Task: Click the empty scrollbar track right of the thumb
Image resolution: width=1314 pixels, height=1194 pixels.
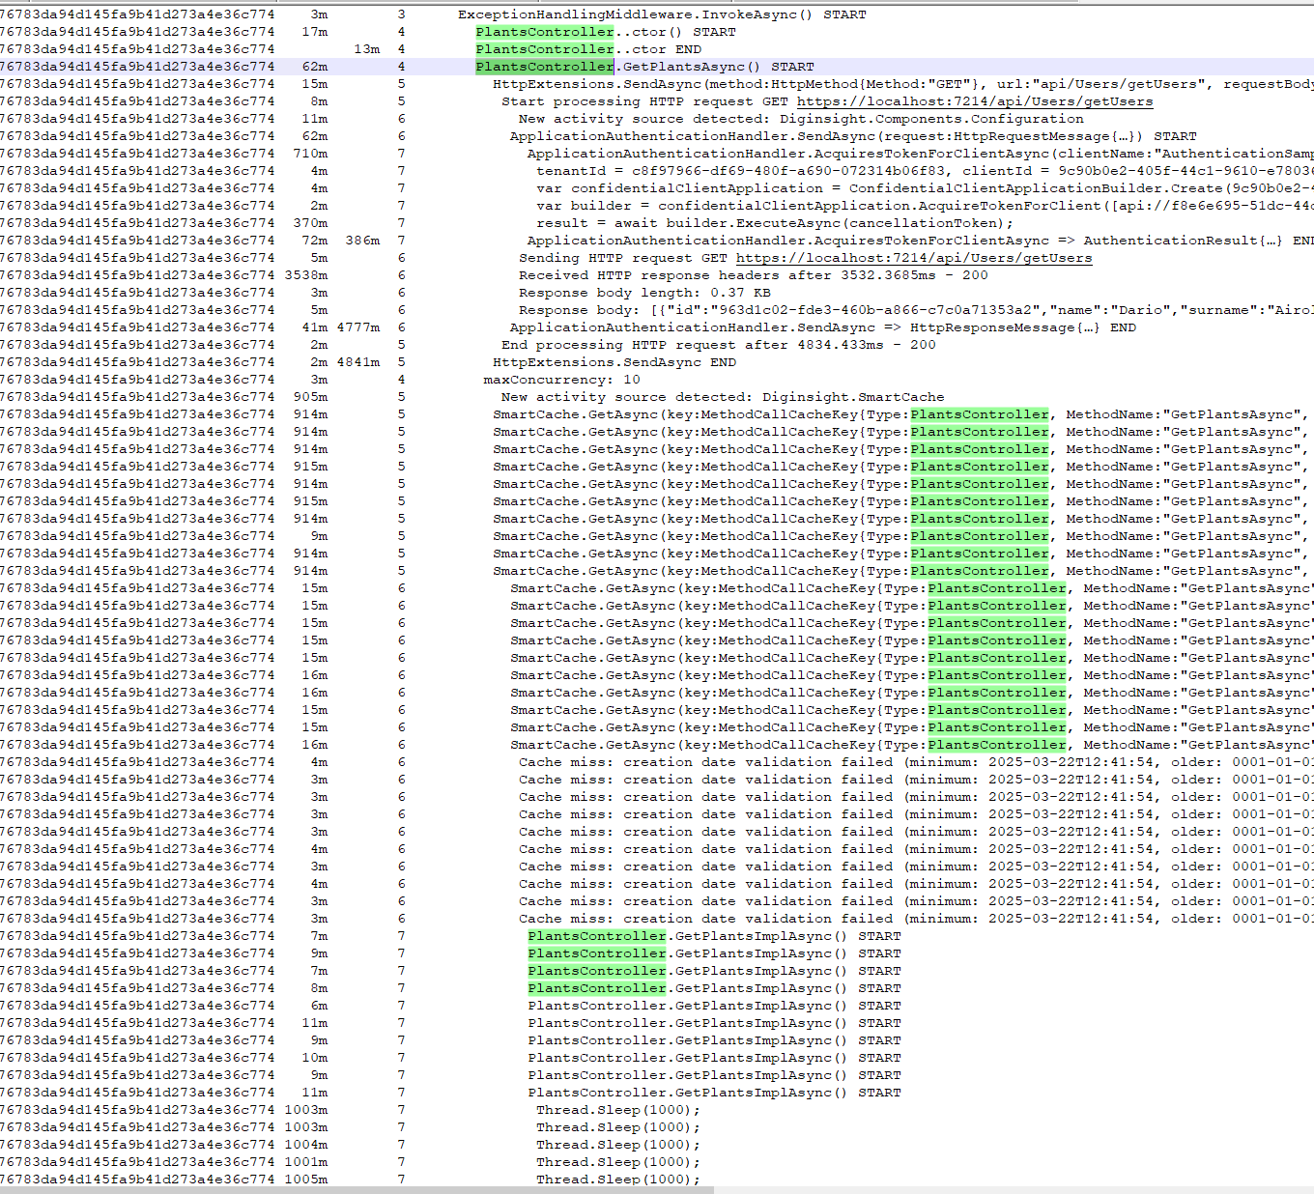Action: [x=1014, y=1190]
